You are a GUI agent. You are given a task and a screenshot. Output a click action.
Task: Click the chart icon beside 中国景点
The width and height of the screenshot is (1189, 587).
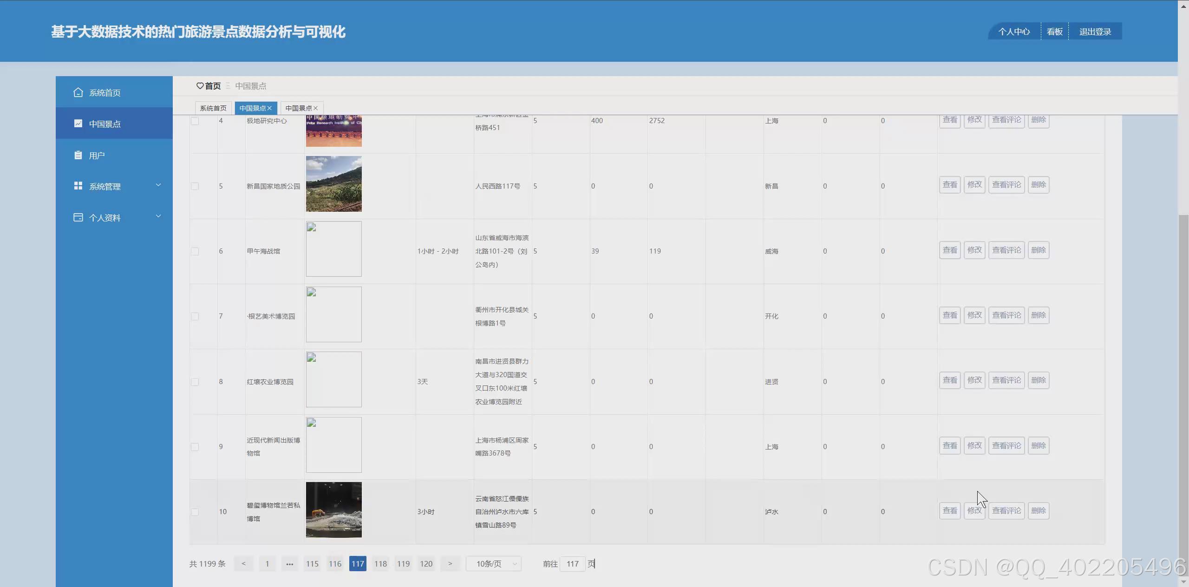[x=78, y=124]
